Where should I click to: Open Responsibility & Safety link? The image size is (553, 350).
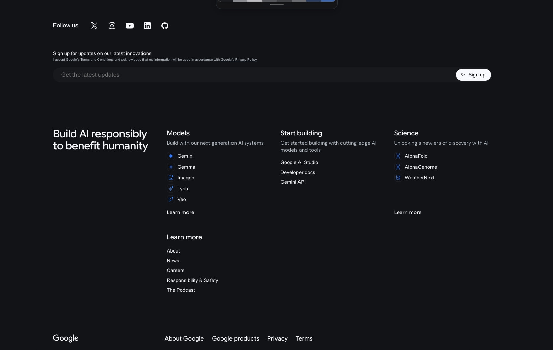[x=192, y=280]
